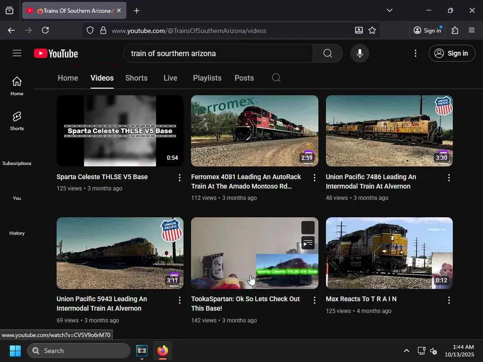The height and width of the screenshot is (362, 483).
Task: Open Shorts in the left sidebar
Action: point(17,121)
